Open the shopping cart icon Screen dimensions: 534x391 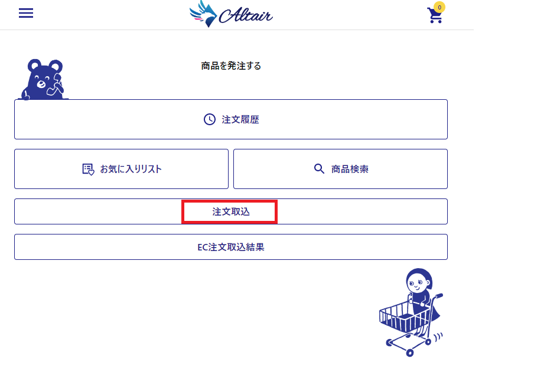(435, 15)
